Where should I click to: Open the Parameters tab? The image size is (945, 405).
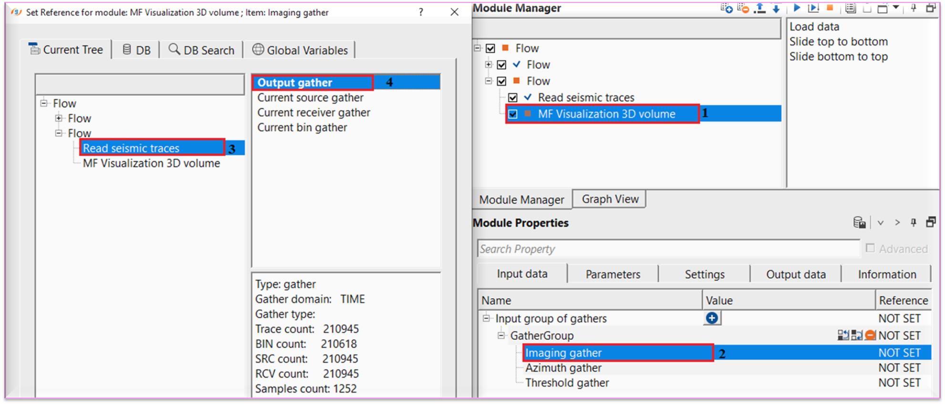point(613,274)
